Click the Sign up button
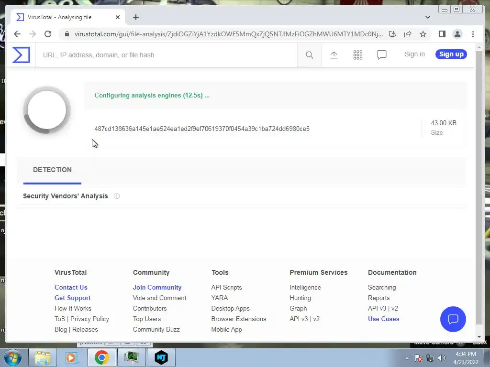 [x=451, y=54]
